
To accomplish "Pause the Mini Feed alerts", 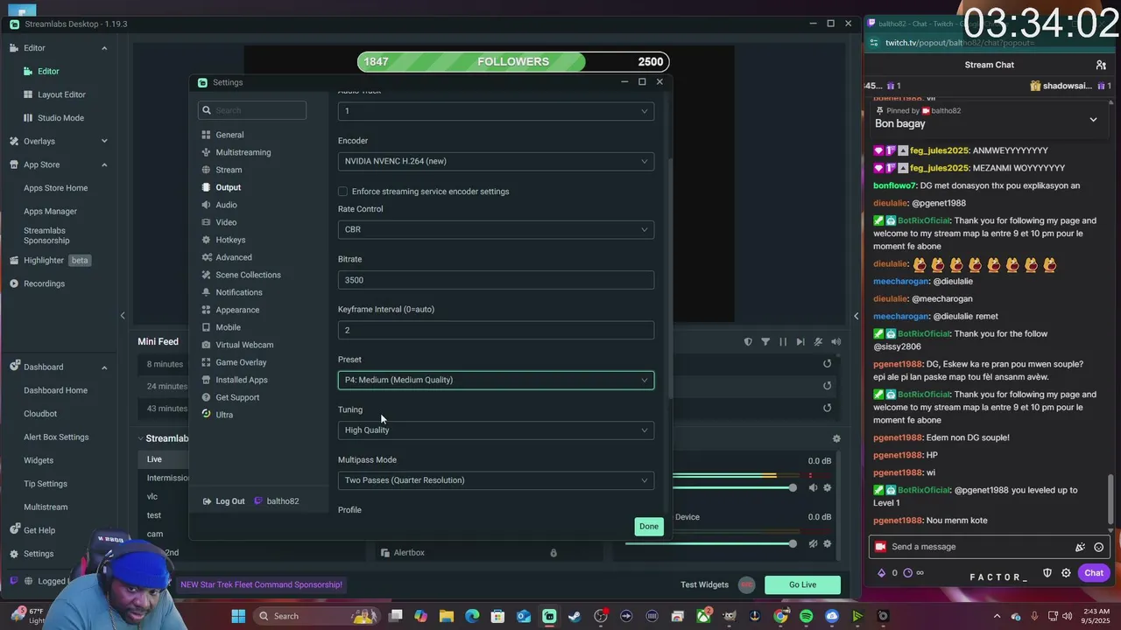I will (x=783, y=342).
